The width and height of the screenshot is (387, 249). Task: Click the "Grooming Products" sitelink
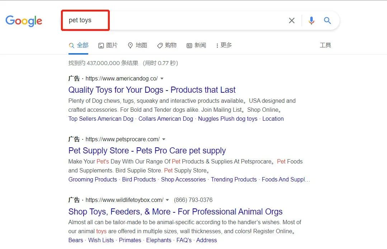pos(93,180)
